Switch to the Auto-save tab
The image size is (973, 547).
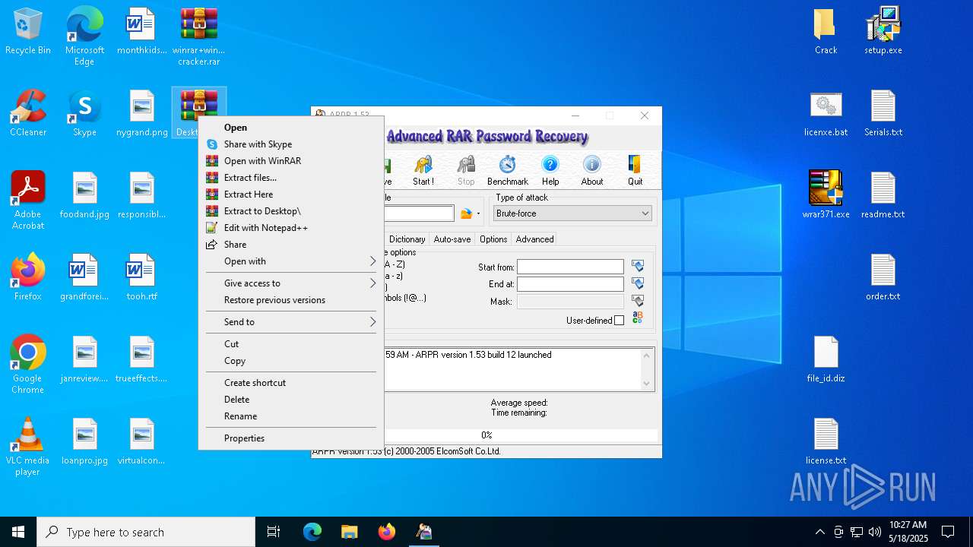pos(452,239)
